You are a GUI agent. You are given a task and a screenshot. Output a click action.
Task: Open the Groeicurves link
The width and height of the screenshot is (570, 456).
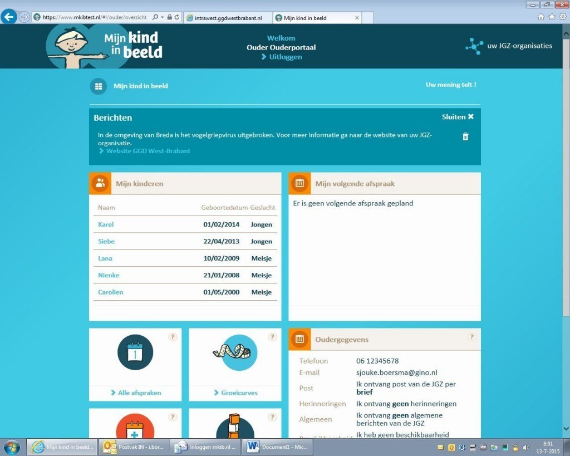coord(239,393)
